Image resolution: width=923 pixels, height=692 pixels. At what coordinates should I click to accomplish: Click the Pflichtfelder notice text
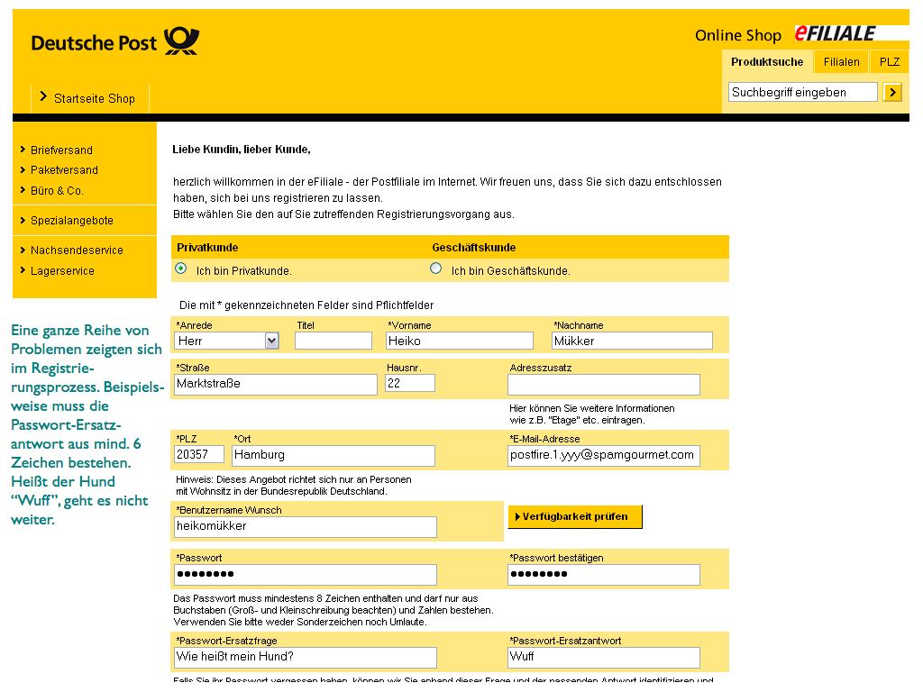pyautogui.click(x=306, y=305)
